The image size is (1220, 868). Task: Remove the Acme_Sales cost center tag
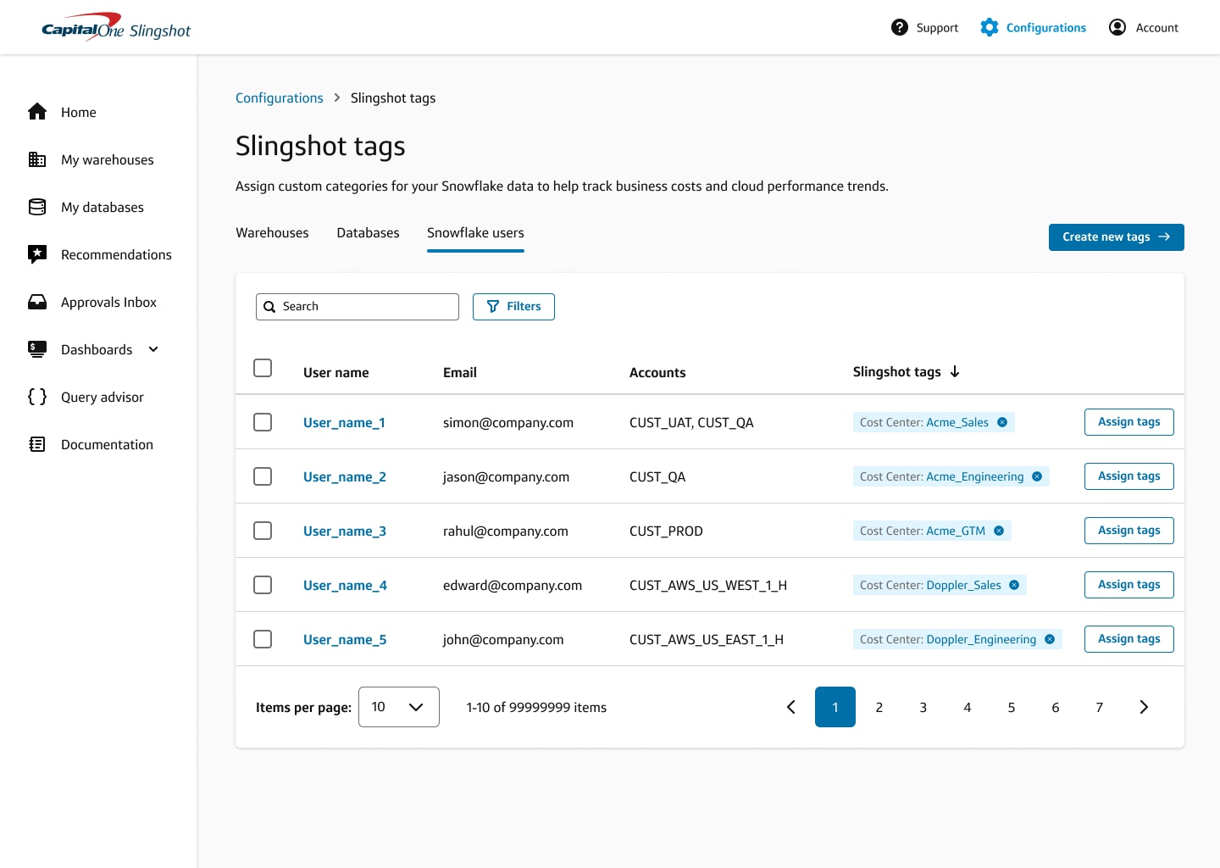1002,422
